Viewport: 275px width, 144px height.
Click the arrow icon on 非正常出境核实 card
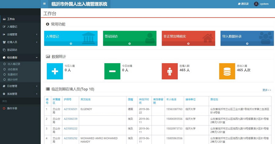(188, 44)
